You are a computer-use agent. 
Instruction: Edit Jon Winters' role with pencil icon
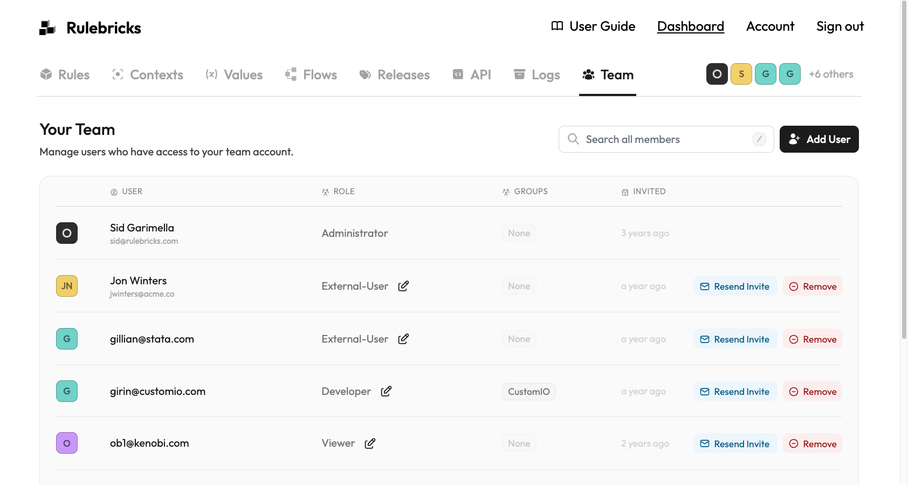click(x=403, y=286)
